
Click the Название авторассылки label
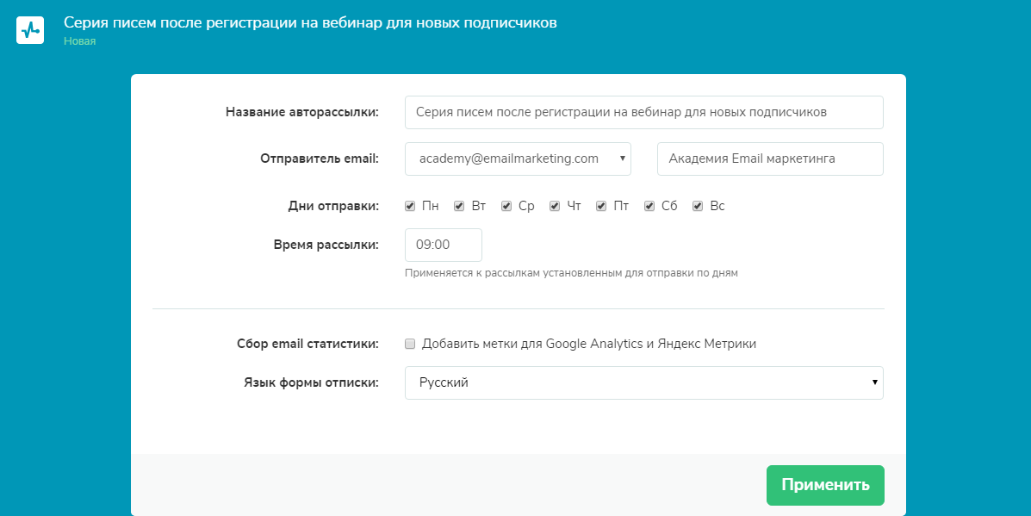coord(302,112)
